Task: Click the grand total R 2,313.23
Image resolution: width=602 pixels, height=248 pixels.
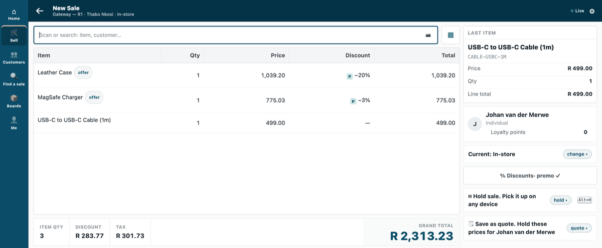Action: [x=421, y=236]
